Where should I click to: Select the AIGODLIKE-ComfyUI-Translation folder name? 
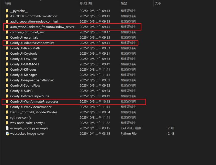pyautogui.click(x=33, y=16)
